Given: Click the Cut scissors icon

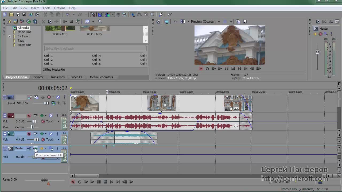Looking at the screenshot, I should tap(45, 14).
